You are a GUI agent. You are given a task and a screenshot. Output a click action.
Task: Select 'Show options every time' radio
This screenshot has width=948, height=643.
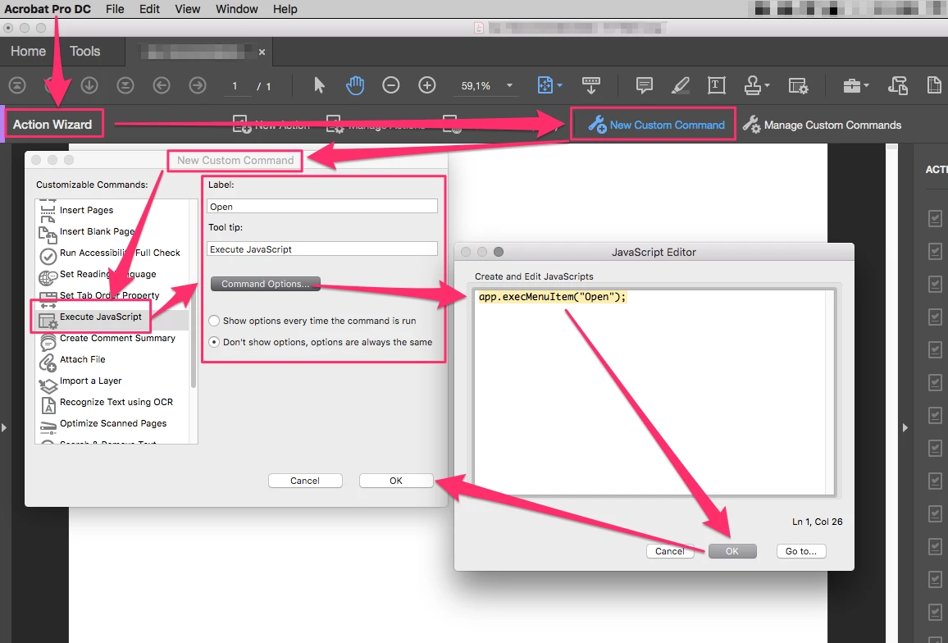click(214, 321)
